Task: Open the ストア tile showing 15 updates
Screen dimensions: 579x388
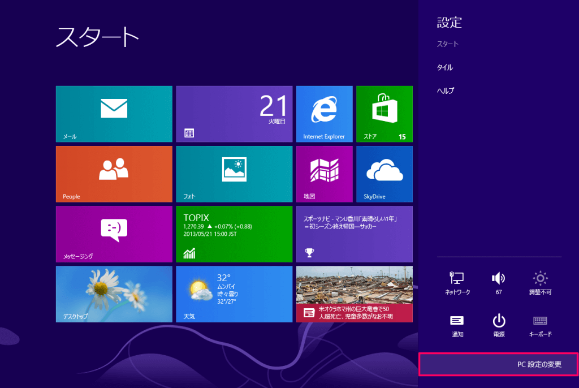Action: [384, 114]
